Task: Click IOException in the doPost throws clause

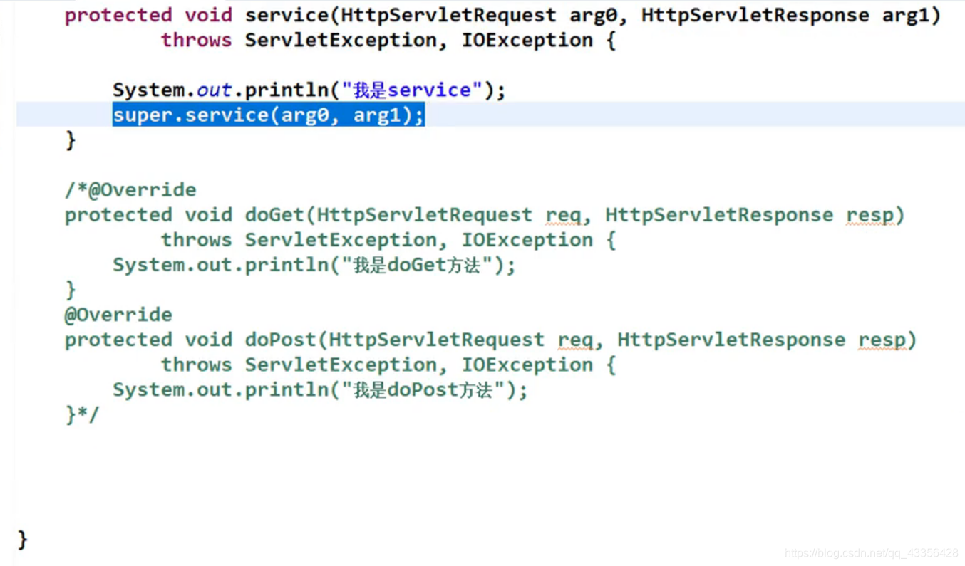Action: point(527,365)
